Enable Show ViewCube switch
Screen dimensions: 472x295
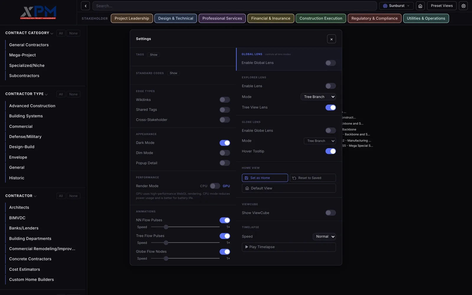[x=330, y=213]
